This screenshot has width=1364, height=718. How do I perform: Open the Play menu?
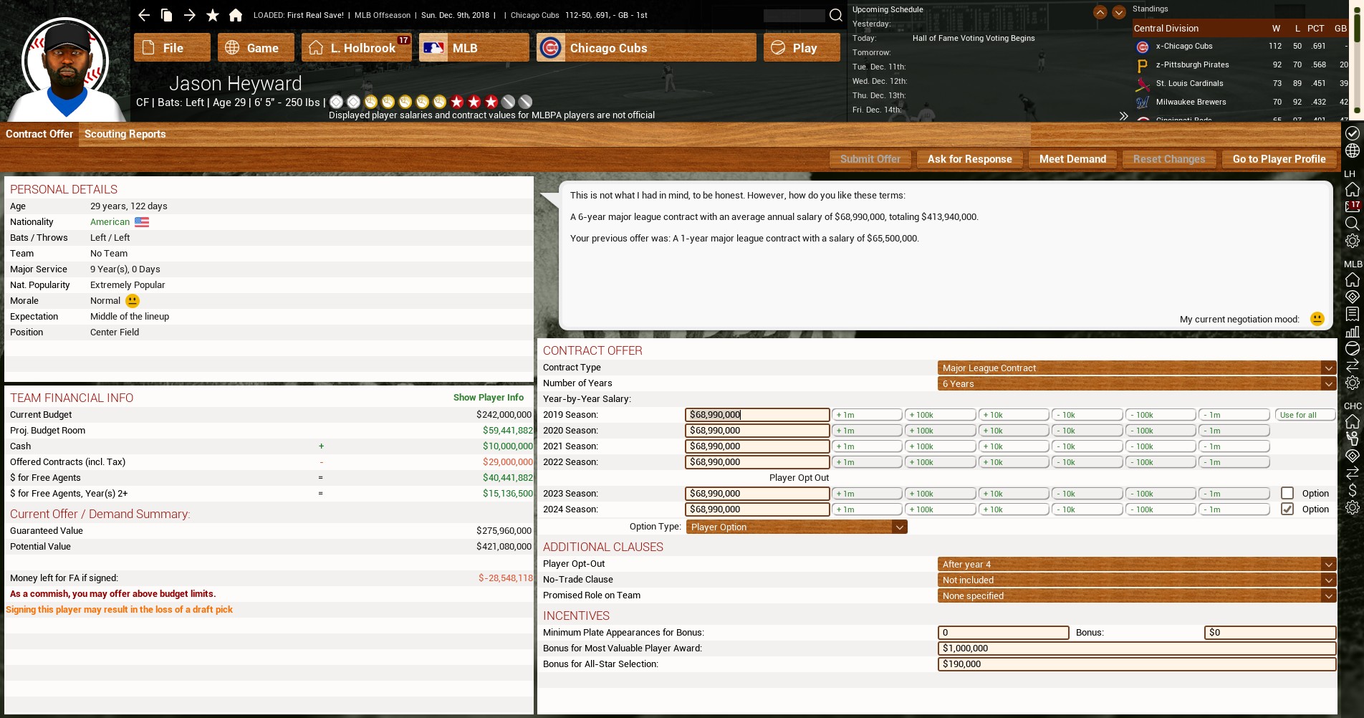(x=802, y=47)
